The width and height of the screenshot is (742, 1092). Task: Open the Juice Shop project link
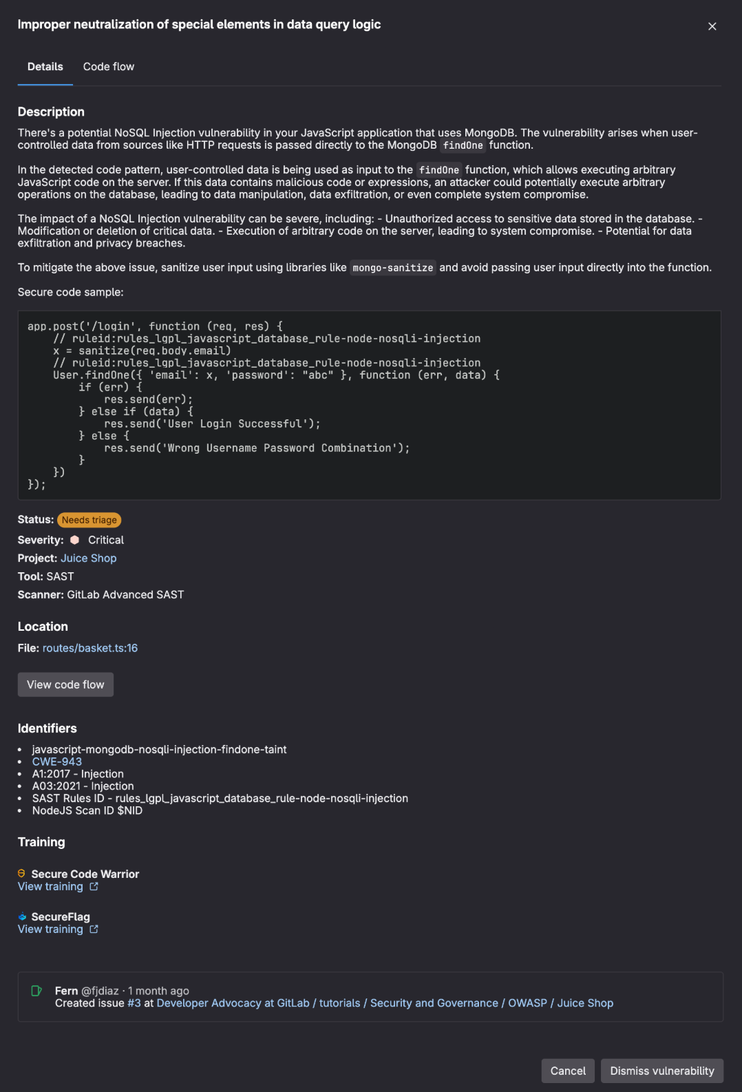[x=88, y=558]
